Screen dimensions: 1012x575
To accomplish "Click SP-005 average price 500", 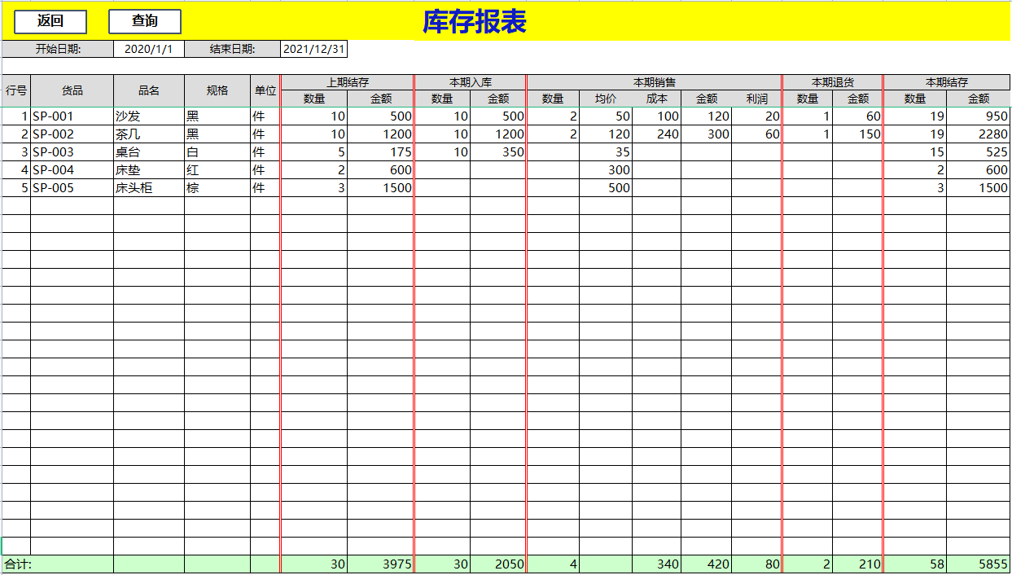I will click(606, 188).
